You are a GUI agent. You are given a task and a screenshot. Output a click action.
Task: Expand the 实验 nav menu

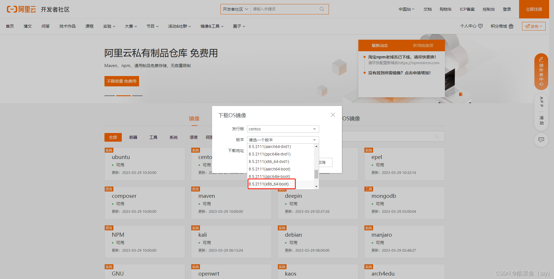(x=109, y=26)
